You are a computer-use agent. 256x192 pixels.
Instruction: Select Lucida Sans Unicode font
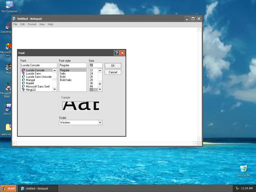[x=39, y=77]
